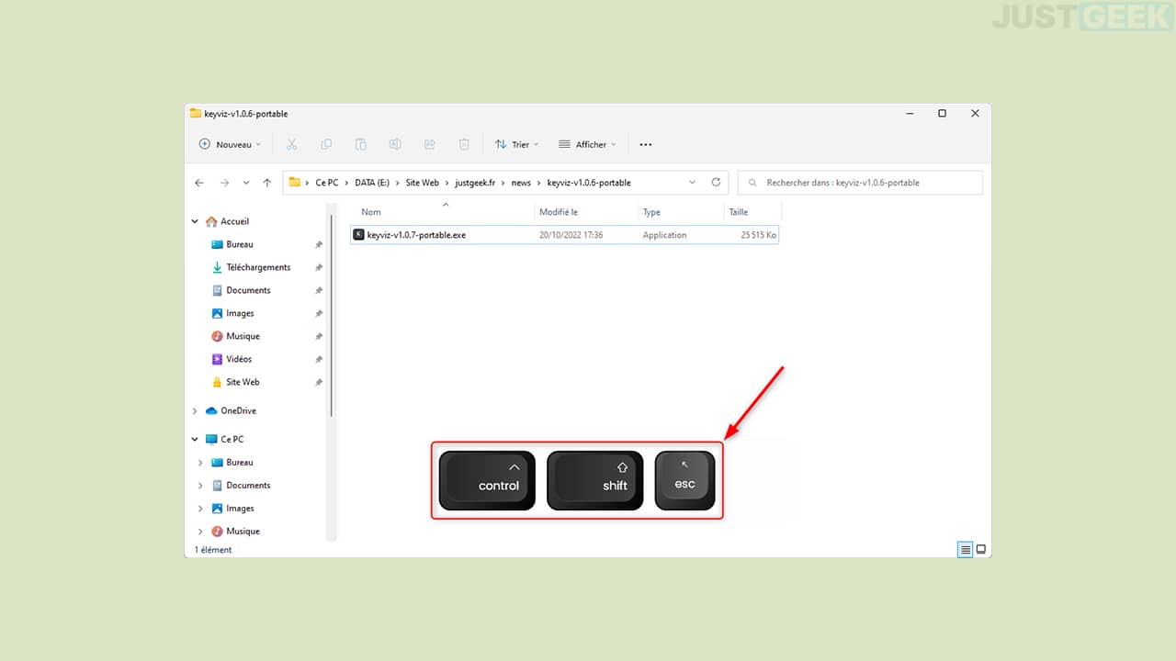Viewport: 1176px width, 661px height.
Task: Open the Trier sort dropdown
Action: click(x=516, y=144)
